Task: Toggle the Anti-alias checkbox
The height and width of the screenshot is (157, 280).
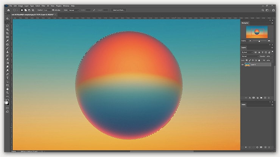Action: pos(53,10)
